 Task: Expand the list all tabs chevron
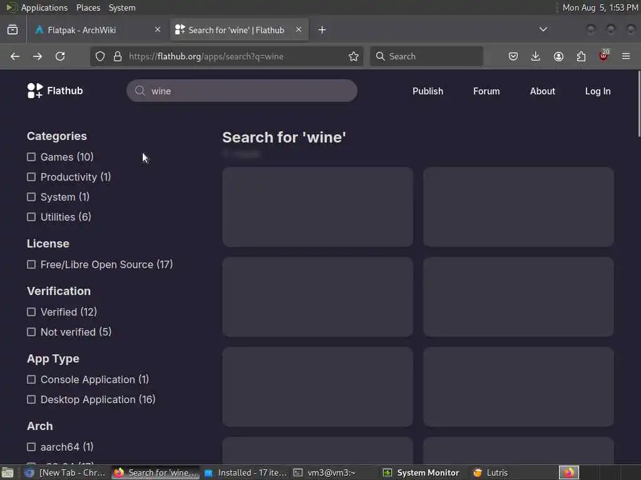pyautogui.click(x=543, y=29)
